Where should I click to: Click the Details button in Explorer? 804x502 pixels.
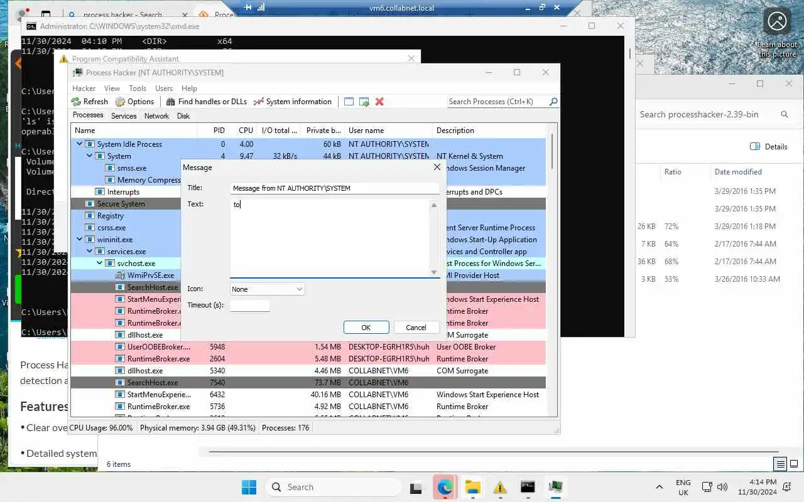pos(769,147)
